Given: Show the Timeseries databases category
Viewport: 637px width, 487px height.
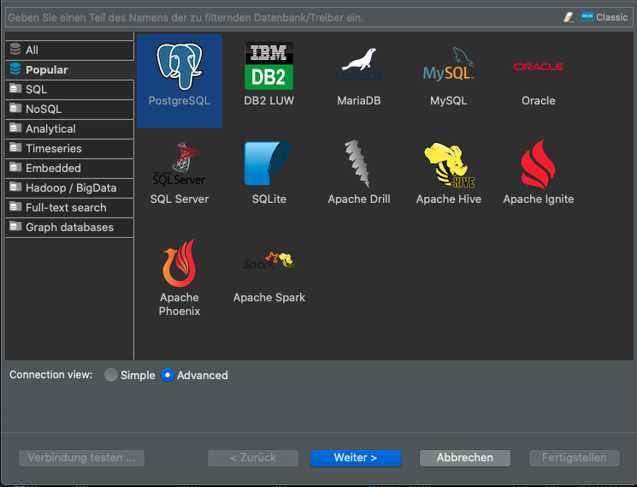Looking at the screenshot, I should (69, 148).
